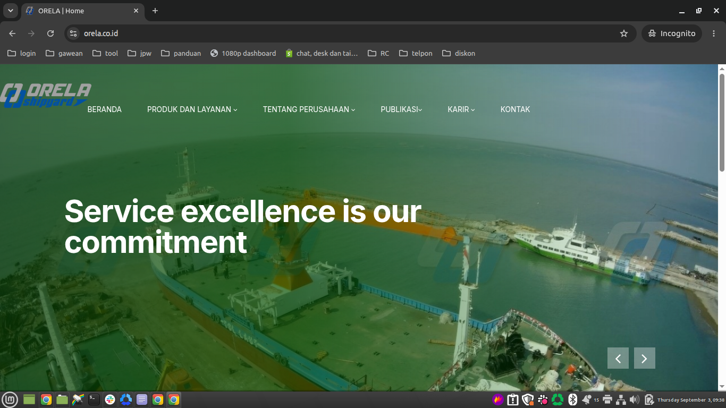Open the site information icon in address bar
The height and width of the screenshot is (408, 726).
click(x=73, y=33)
